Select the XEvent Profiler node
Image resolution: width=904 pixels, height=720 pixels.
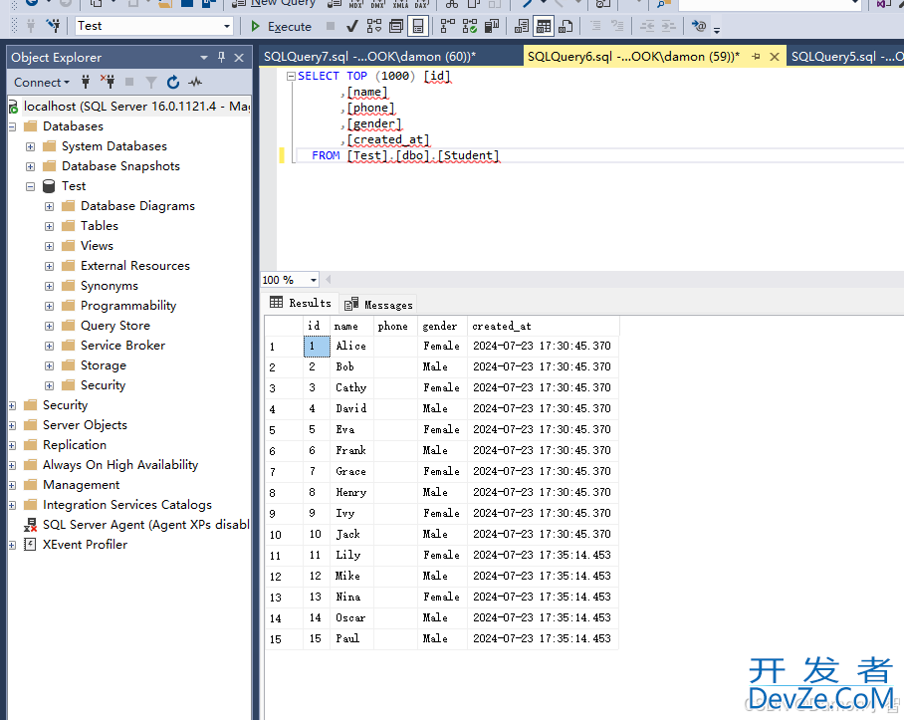(x=85, y=545)
